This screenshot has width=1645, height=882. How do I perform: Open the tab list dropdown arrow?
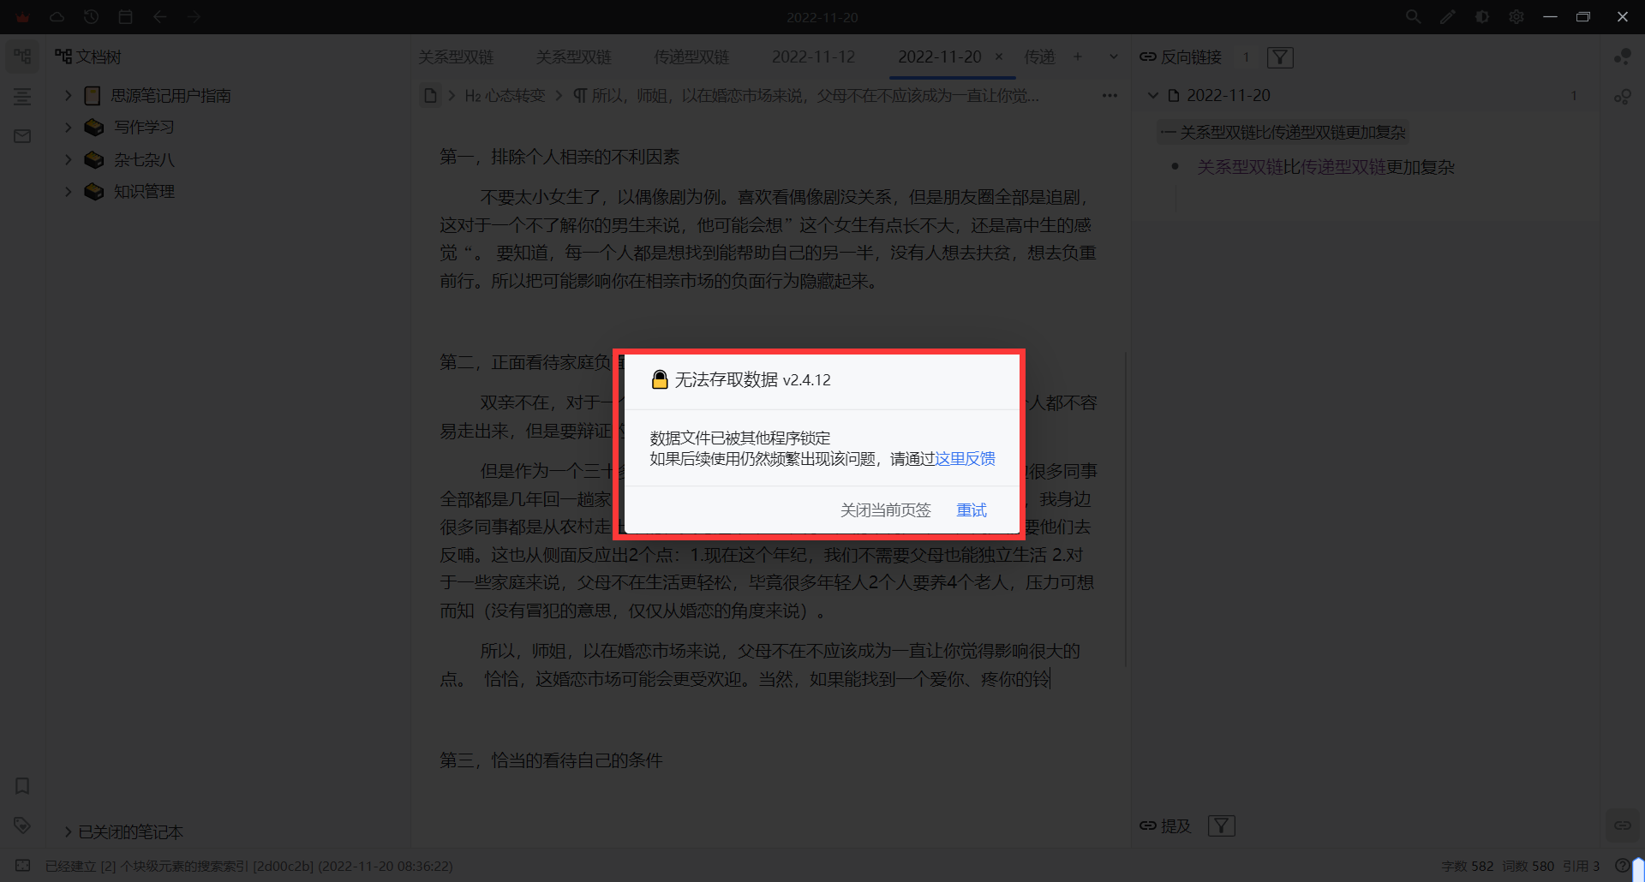tap(1114, 57)
